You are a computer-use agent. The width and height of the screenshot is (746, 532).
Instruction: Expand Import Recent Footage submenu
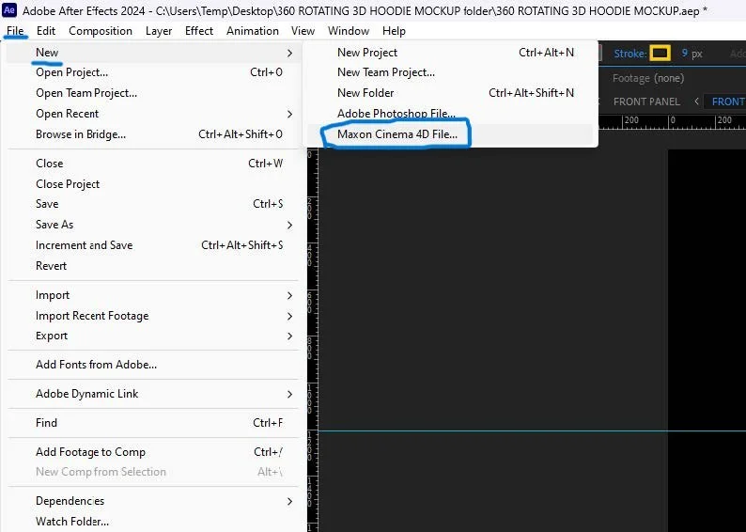tap(153, 316)
